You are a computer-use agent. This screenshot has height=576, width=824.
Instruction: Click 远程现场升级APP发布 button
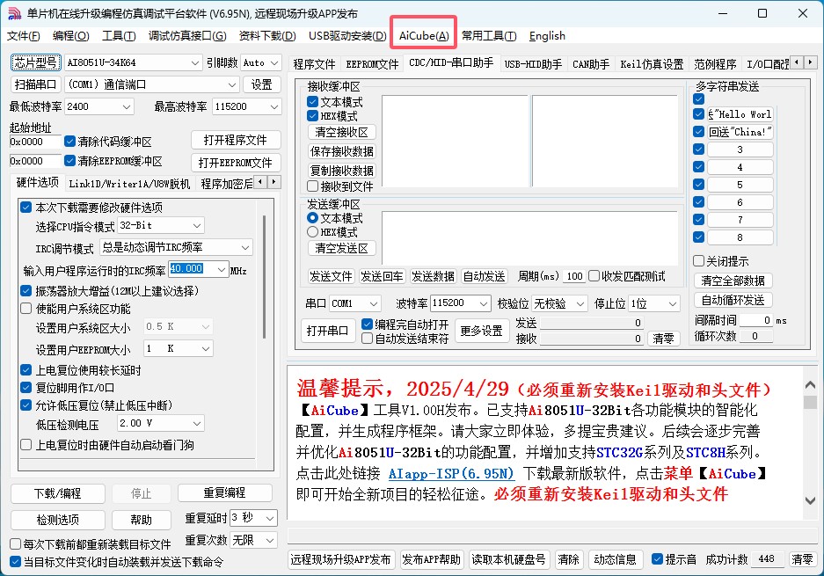click(340, 559)
